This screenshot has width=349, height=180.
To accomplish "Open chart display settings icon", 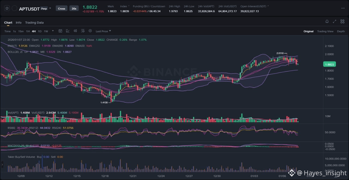I will pos(83,31).
